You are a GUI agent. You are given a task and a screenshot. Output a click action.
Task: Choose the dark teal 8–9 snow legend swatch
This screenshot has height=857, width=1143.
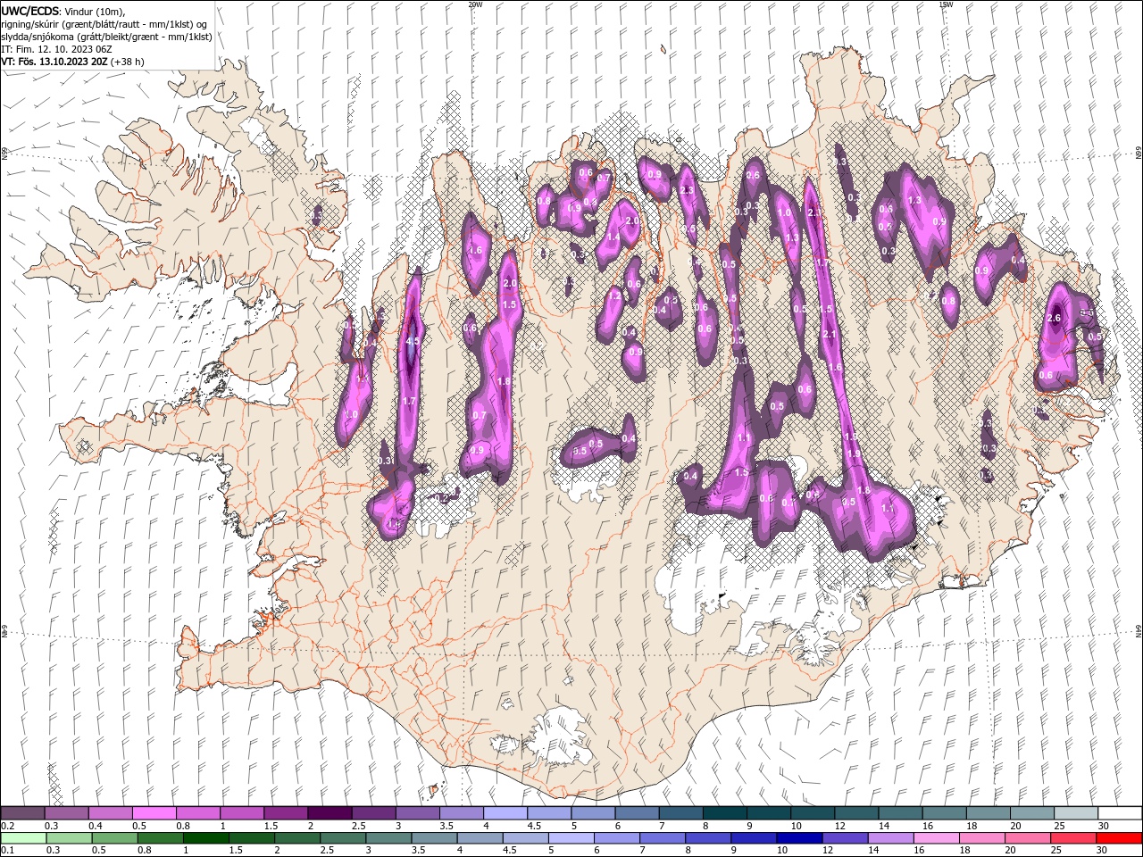723,813
